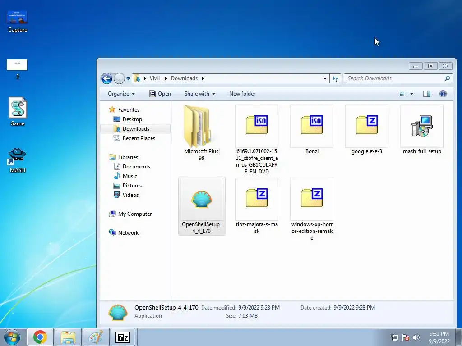
Task: Expand the arrow after VM1 in address bar
Action: tap(166, 78)
